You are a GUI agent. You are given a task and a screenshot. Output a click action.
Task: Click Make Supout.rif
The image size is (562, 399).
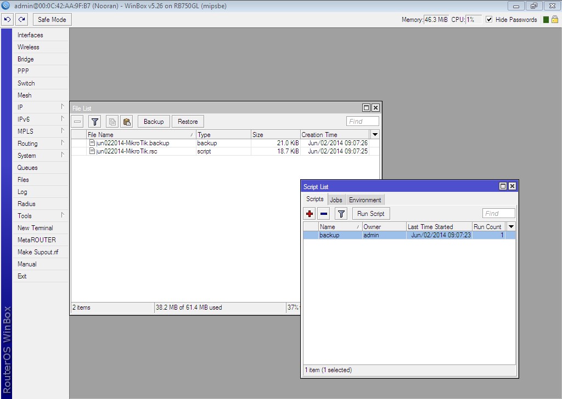point(41,252)
